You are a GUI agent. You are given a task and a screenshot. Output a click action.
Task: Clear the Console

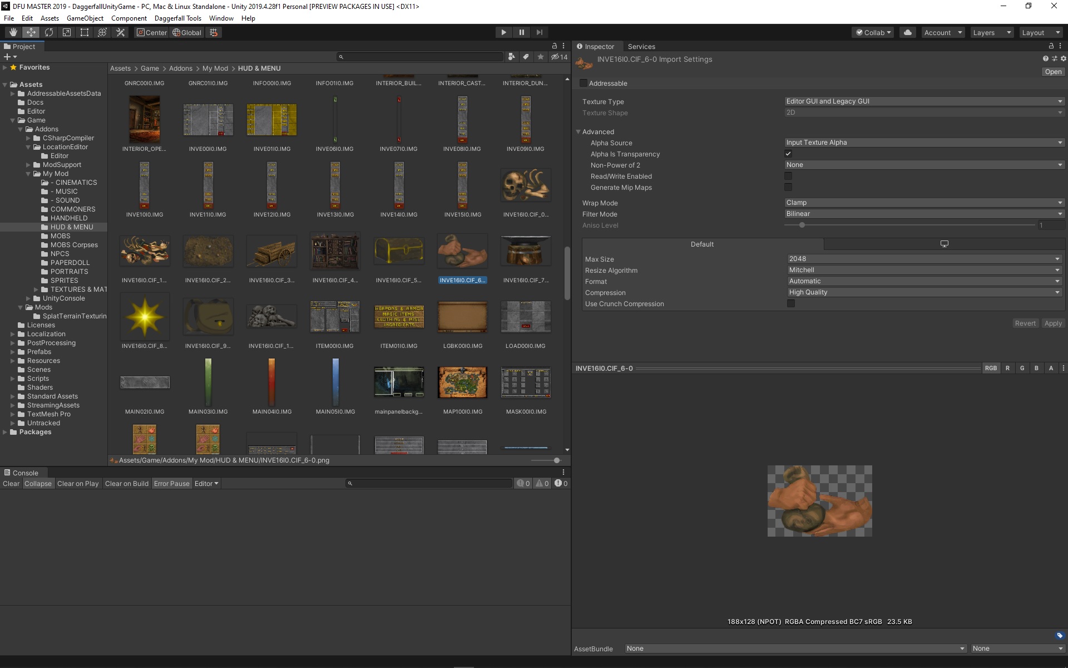point(11,483)
